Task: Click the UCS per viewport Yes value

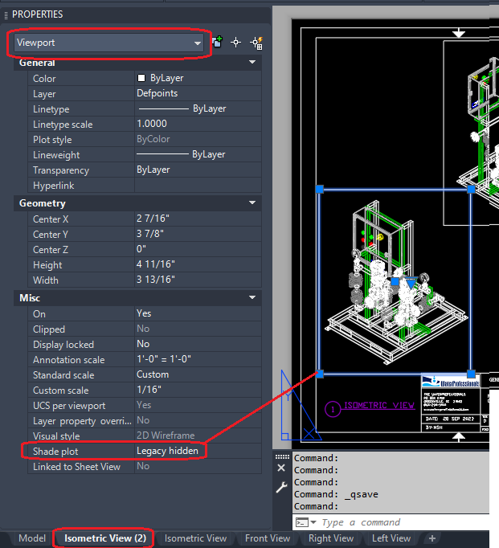Action: (x=198, y=406)
